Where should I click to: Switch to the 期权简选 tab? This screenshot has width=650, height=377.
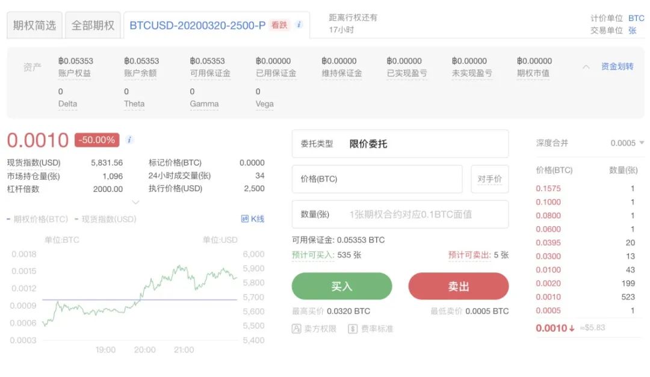[x=34, y=25]
